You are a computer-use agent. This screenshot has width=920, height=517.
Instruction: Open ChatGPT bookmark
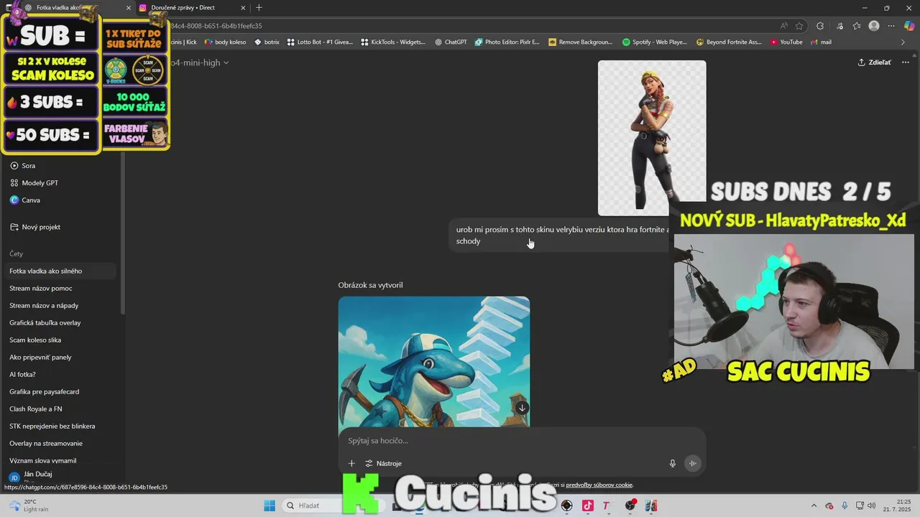coord(451,42)
